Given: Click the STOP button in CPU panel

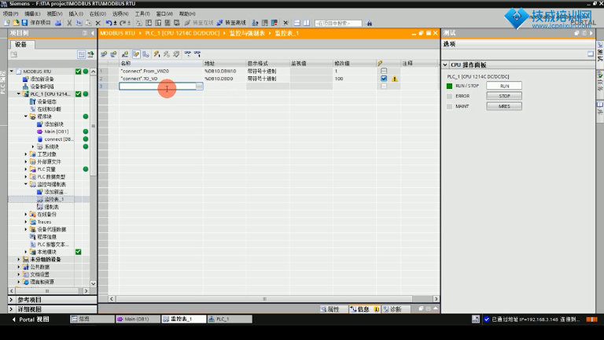Looking at the screenshot, I should pyautogui.click(x=504, y=96).
